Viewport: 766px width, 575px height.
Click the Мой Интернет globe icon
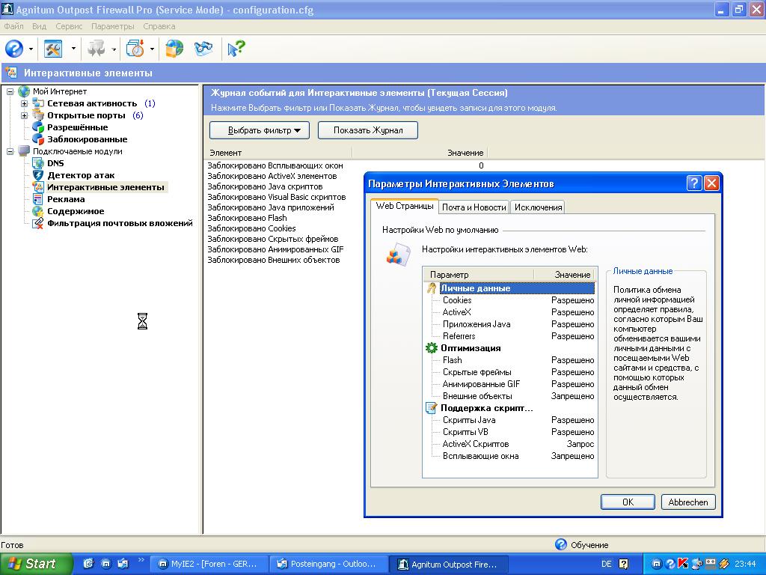[x=24, y=91]
